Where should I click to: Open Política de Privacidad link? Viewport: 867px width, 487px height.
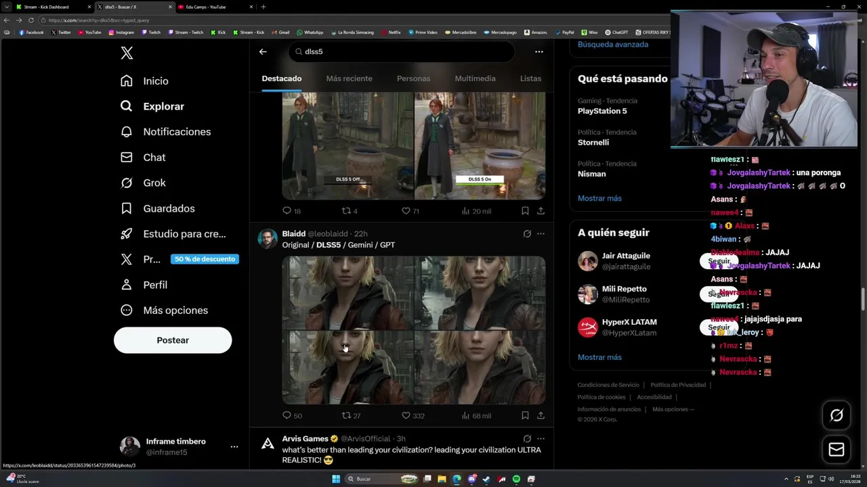[x=678, y=385]
